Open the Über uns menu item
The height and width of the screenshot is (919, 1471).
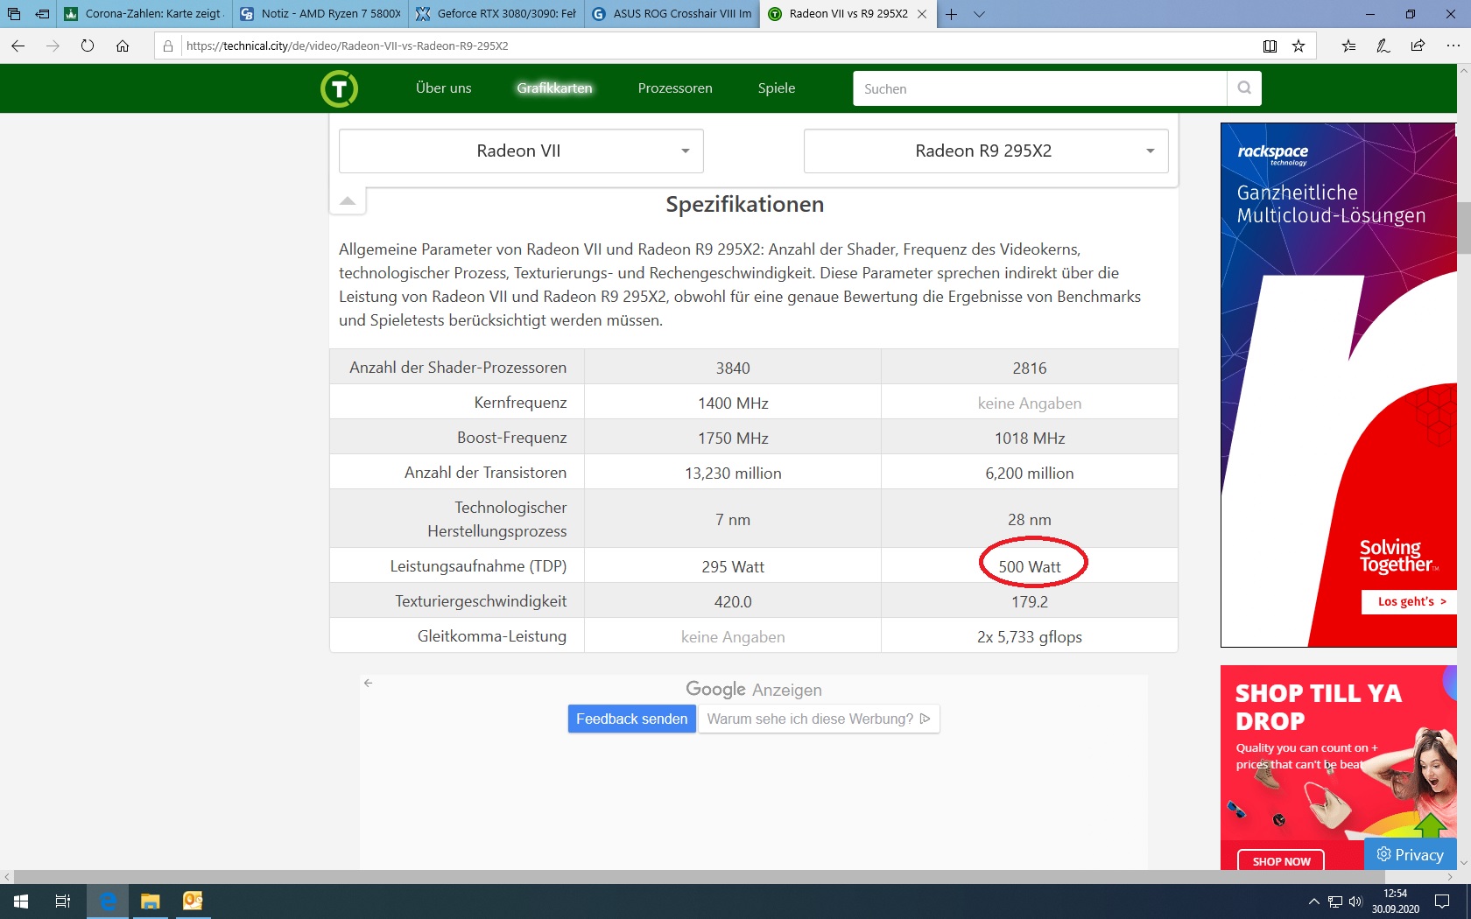pos(443,88)
